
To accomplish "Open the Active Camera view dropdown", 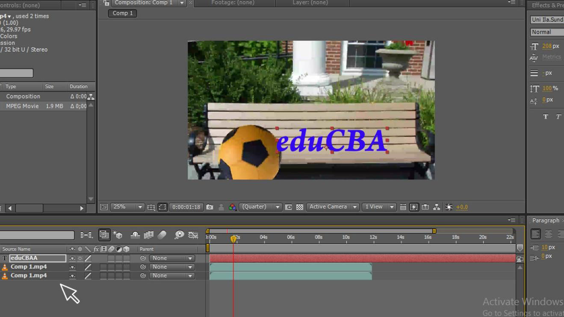I will click(x=332, y=207).
